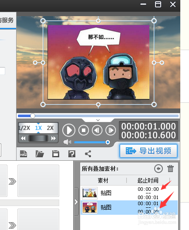The height and width of the screenshot is (230, 189).
Task: Click the playback progress bar handle
Action: (33, 116)
